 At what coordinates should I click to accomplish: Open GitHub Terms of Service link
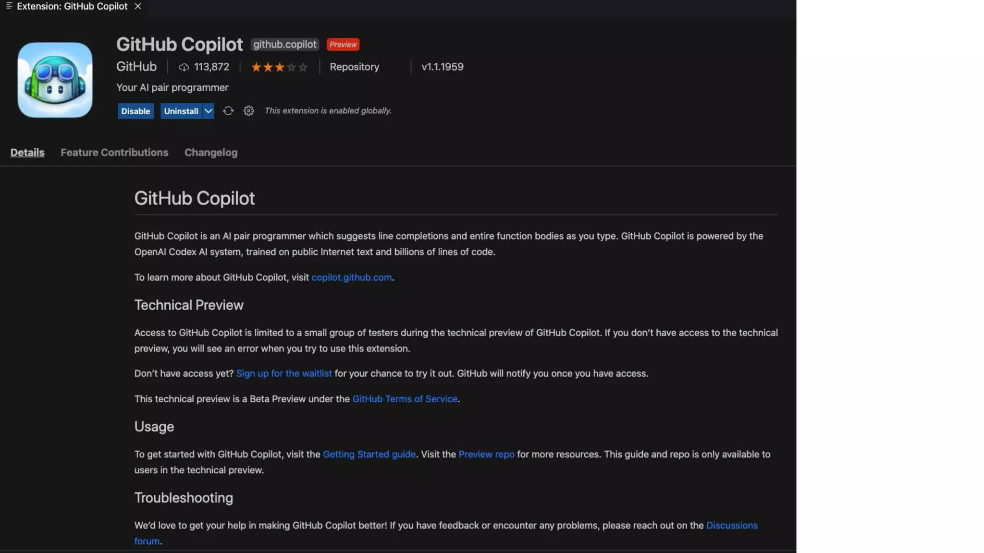405,399
